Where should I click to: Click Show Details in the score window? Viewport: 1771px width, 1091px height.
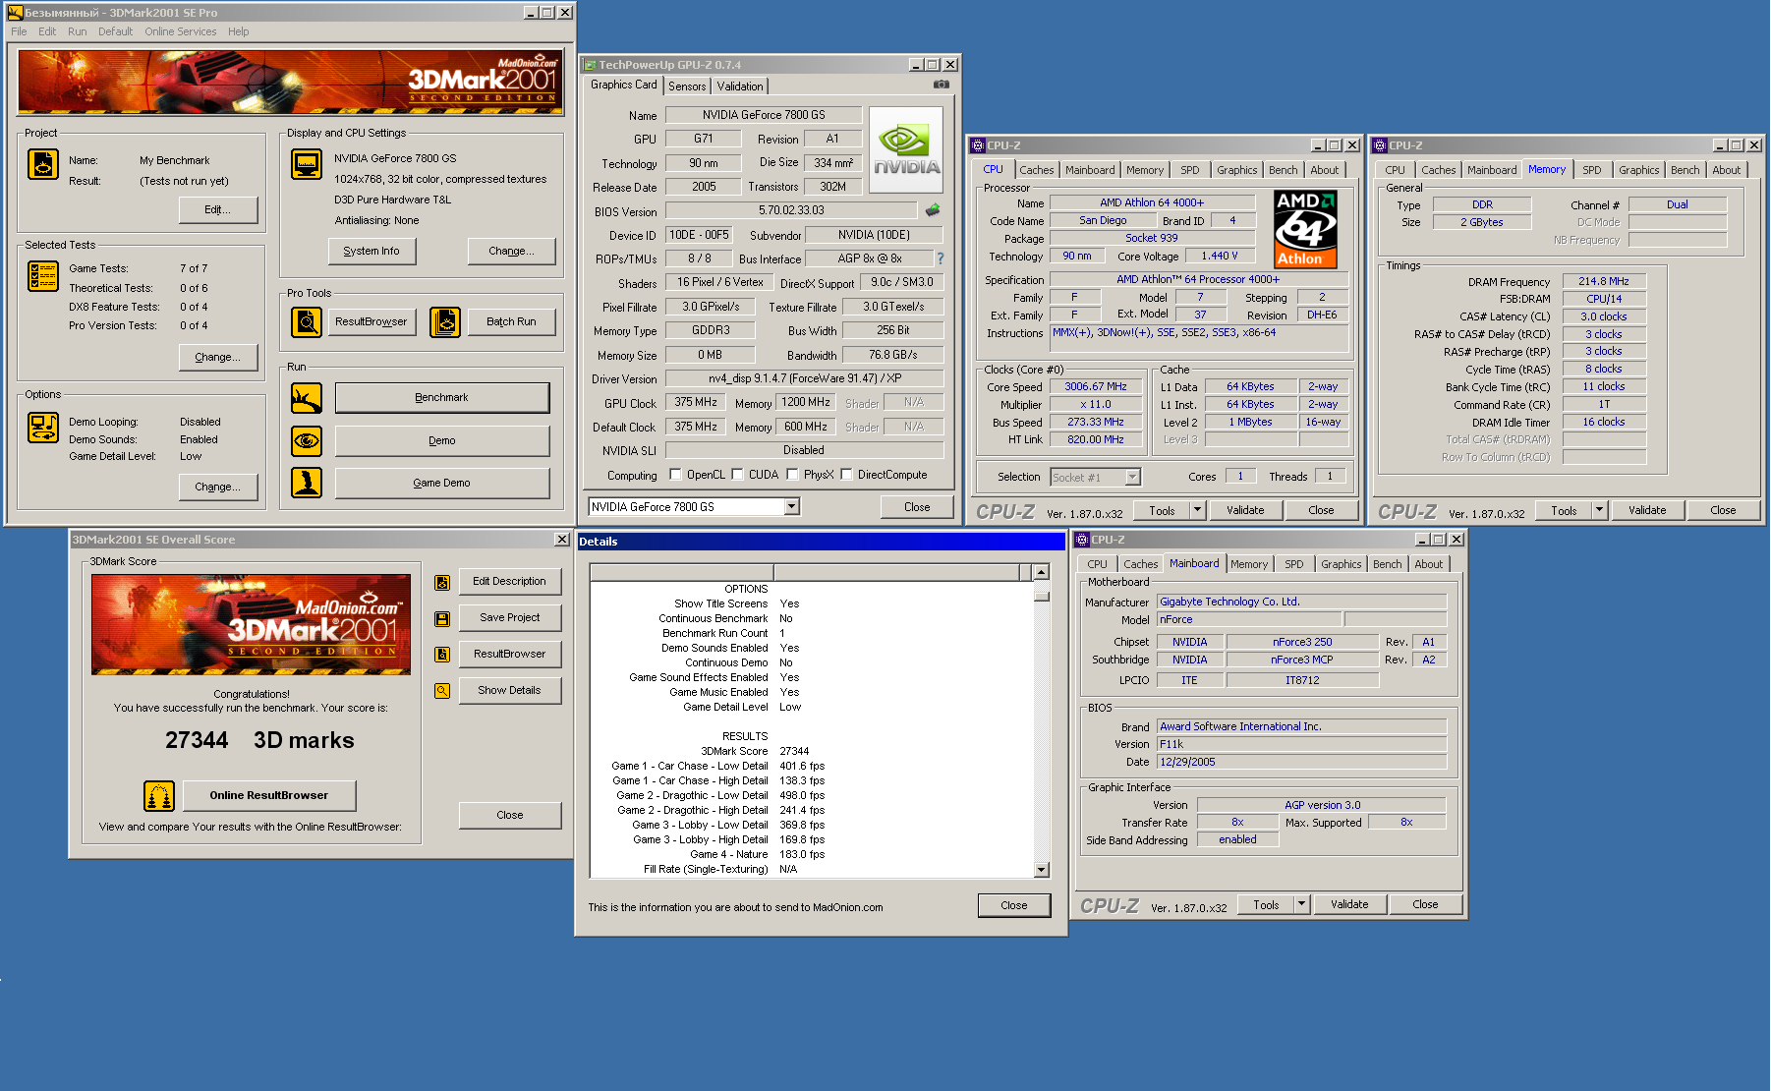tap(509, 691)
